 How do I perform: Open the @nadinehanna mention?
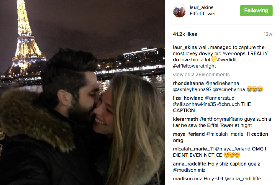click(222, 83)
